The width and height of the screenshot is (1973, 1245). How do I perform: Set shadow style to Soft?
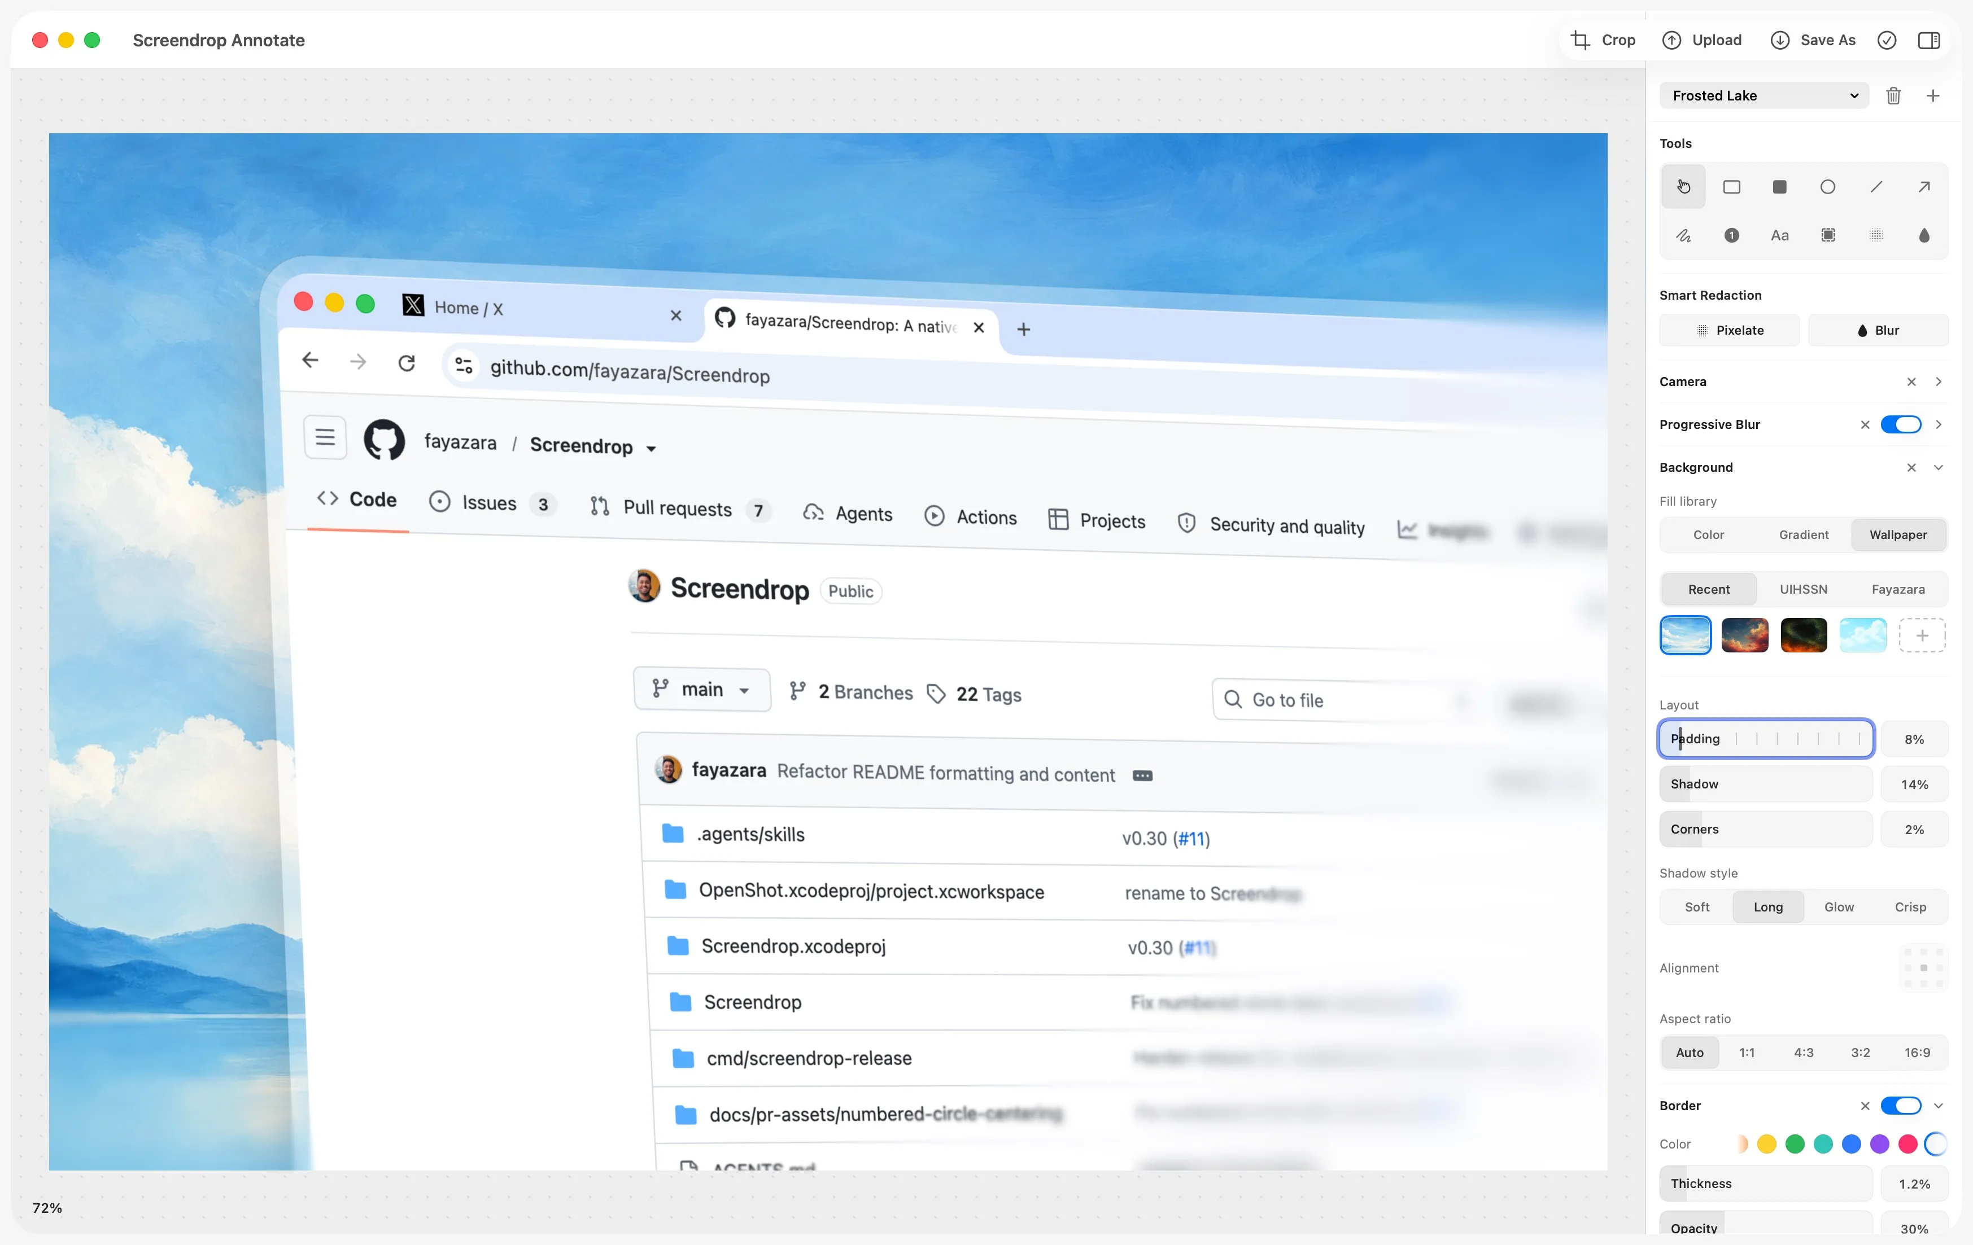click(x=1697, y=907)
